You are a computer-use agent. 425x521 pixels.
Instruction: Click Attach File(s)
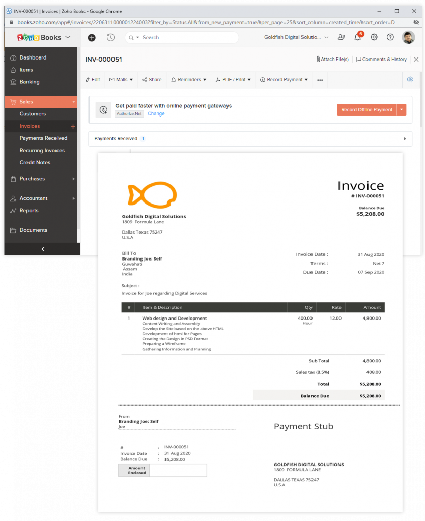(332, 59)
